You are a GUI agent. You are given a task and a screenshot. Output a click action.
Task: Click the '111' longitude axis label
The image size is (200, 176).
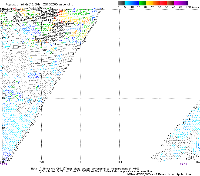point(80,162)
